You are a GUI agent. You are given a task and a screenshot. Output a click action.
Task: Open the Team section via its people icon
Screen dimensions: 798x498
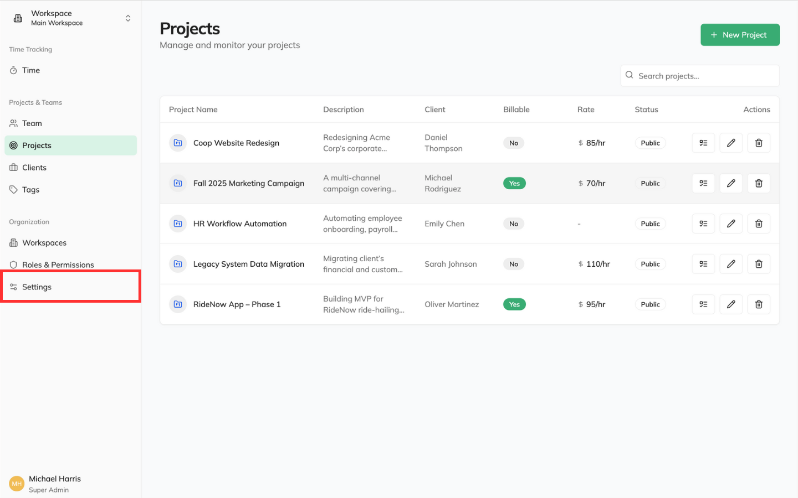click(14, 123)
